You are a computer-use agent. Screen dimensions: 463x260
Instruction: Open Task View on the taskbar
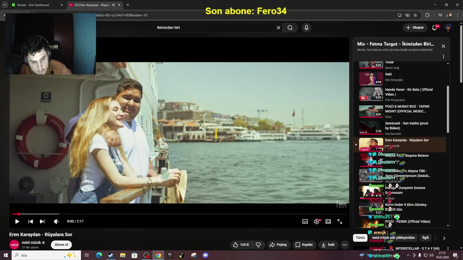(87, 255)
